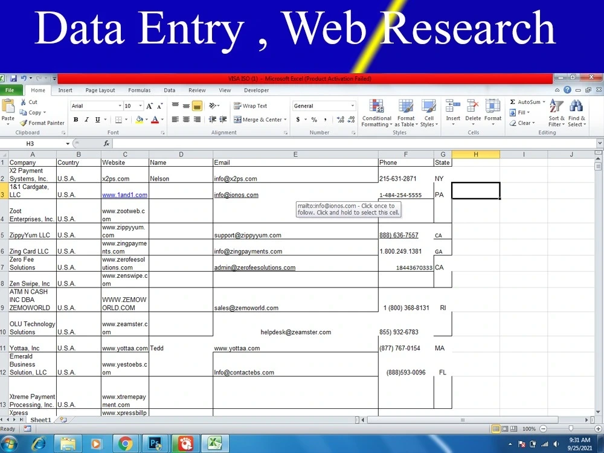Expand the General number format dropdown

(353, 106)
